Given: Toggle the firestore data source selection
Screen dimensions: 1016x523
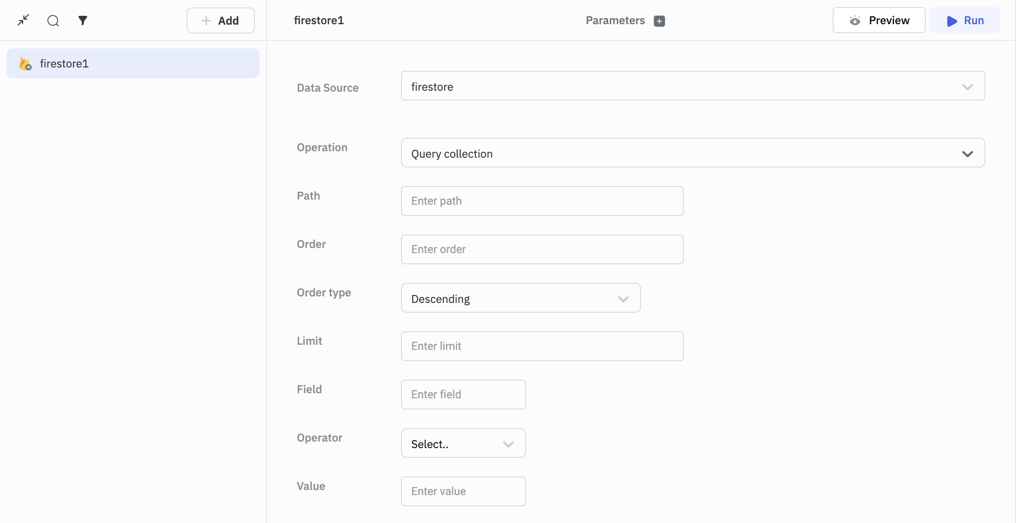Looking at the screenshot, I should click(x=968, y=86).
